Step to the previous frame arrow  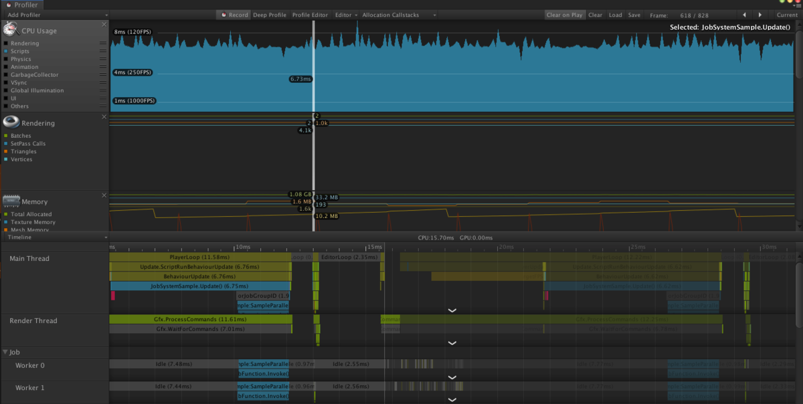tap(743, 15)
